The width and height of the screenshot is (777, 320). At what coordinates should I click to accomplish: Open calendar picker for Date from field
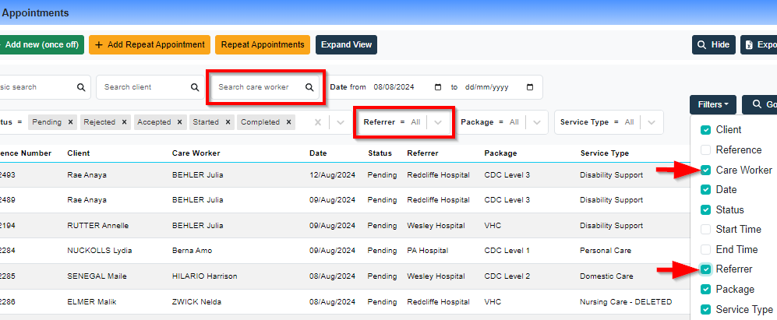437,87
